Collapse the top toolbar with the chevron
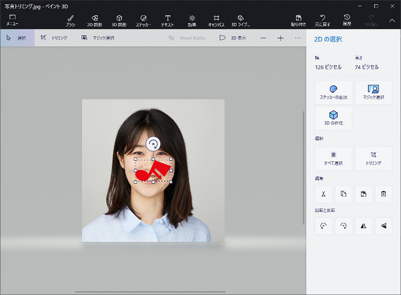The image size is (401, 295). [x=392, y=20]
